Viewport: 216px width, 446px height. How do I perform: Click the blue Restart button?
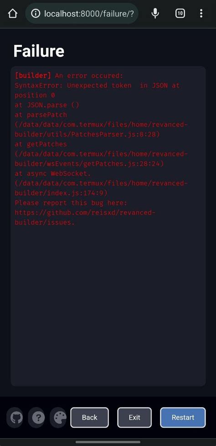click(183, 418)
